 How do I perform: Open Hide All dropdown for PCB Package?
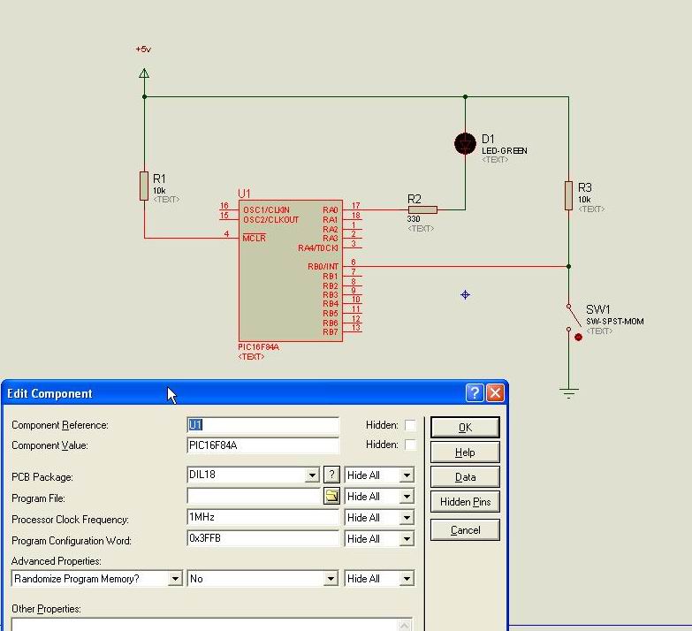click(407, 475)
